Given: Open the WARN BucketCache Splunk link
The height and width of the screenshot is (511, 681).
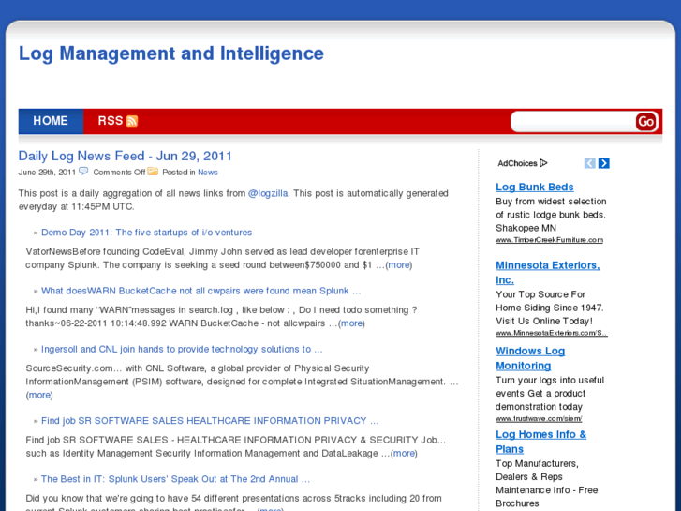Looking at the screenshot, I should [x=201, y=291].
